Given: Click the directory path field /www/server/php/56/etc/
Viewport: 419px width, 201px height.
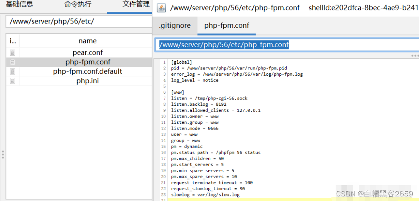Looking at the screenshot, I should click(x=79, y=21).
